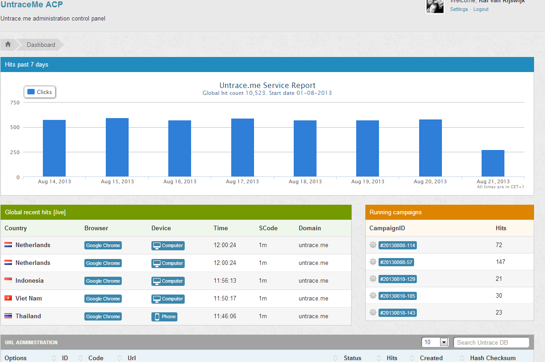Open campaign #20130810-129
The height and width of the screenshot is (362, 545).
398,279
